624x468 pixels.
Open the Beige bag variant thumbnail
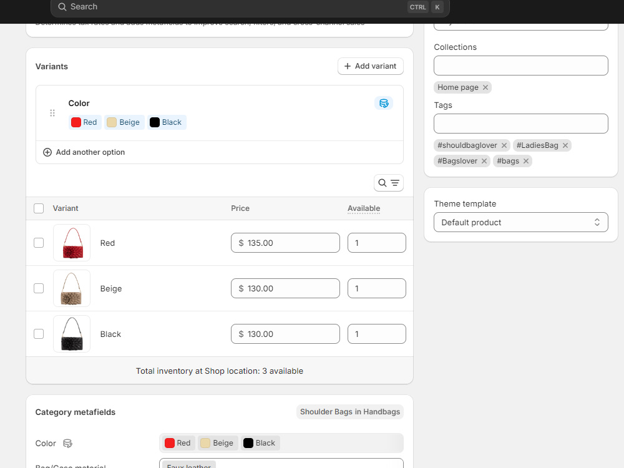(72, 288)
